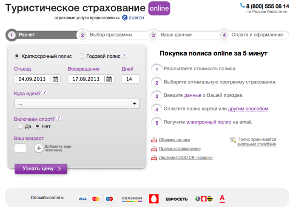This screenshot has width=296, height=211.
Task: Switch to Выбор программы step tab
Action: coord(111,35)
